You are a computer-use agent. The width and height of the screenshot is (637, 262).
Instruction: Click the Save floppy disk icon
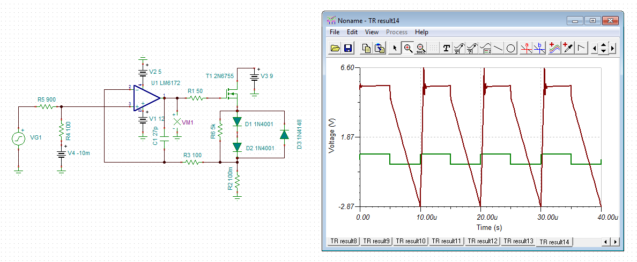(x=348, y=48)
